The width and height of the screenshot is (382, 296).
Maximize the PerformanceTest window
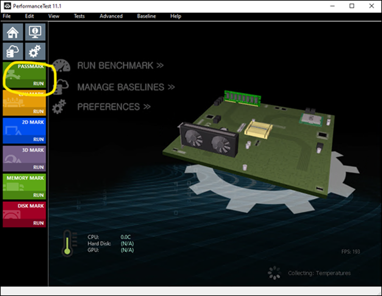coord(352,6)
